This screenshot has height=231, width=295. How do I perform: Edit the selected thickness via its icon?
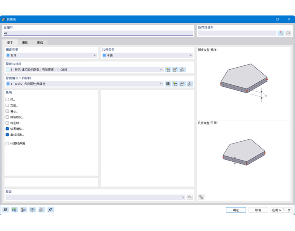pos(175,70)
